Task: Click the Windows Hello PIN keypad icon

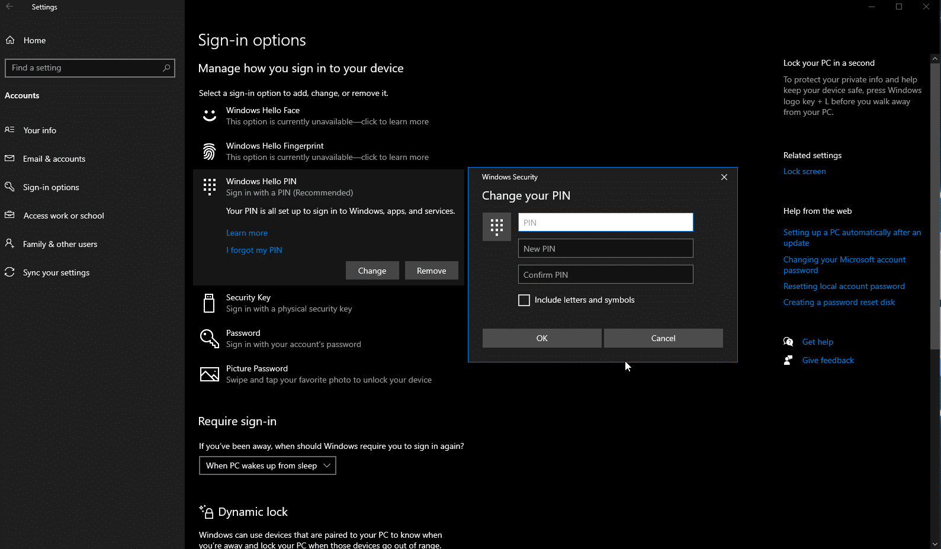Action: click(210, 187)
